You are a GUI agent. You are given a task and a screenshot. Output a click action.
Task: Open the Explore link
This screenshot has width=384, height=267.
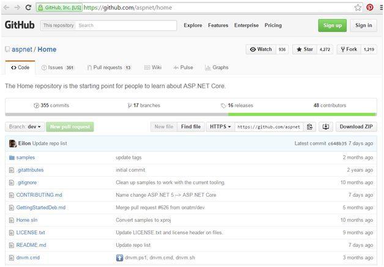click(193, 26)
